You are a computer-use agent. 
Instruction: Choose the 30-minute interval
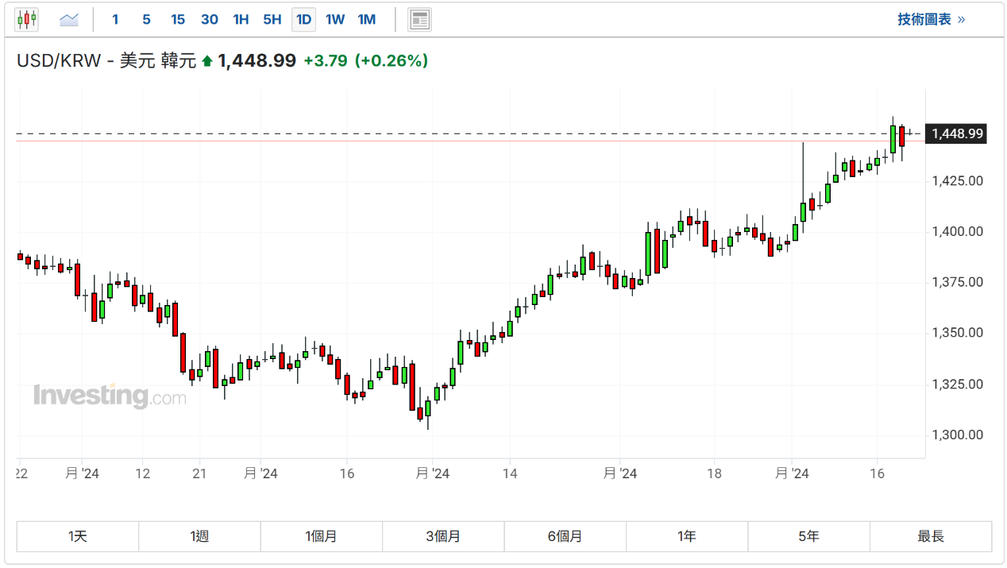pyautogui.click(x=210, y=19)
